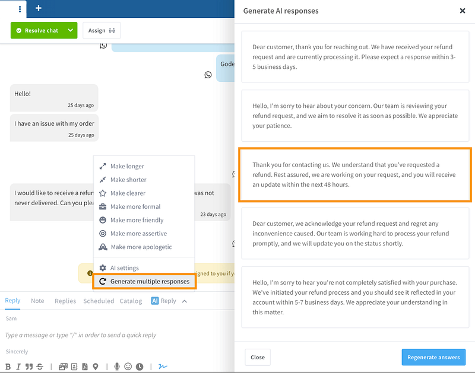Choose Make more formal from the AI menu
This screenshot has width=475, height=373.
135,206
